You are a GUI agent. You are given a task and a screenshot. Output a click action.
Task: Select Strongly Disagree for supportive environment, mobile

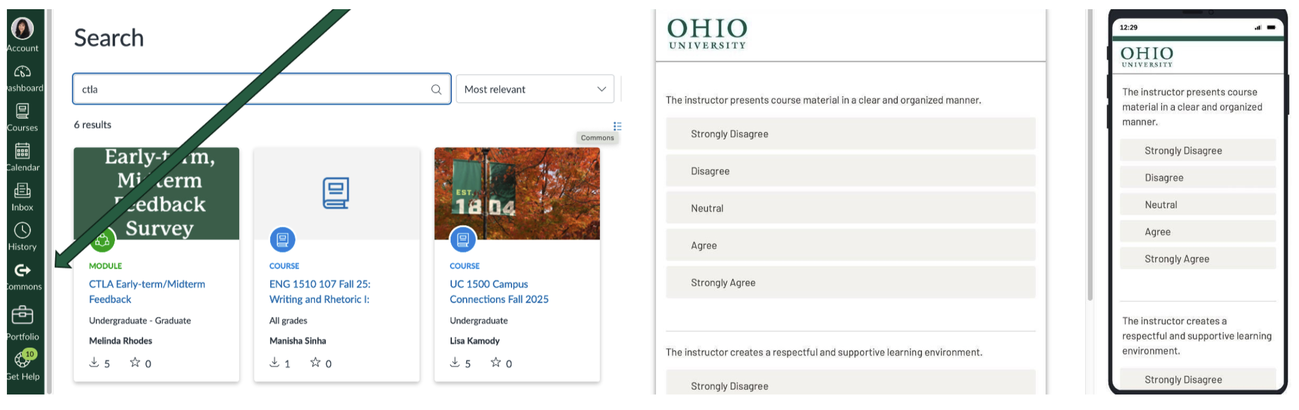click(x=1198, y=379)
